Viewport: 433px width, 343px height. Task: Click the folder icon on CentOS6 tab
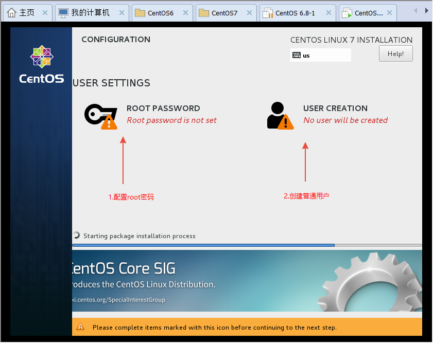pyautogui.click(x=140, y=13)
